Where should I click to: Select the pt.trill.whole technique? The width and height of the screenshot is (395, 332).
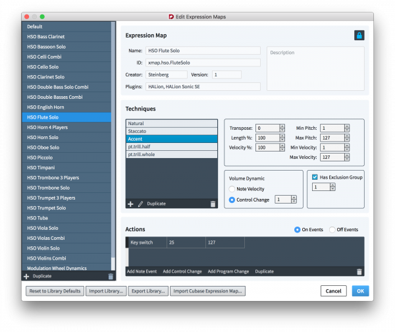click(172, 155)
